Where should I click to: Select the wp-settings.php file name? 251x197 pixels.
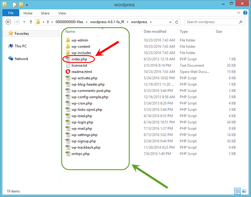[x=84, y=135]
